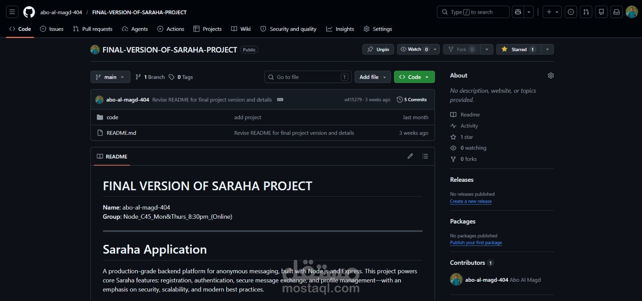Click Publish your first package
This screenshot has height=301, width=642.
[476, 243]
